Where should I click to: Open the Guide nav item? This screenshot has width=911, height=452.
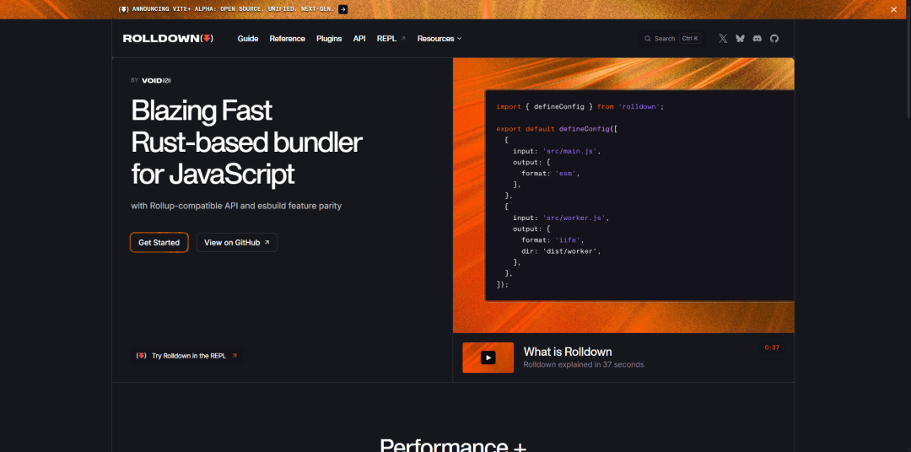[x=248, y=38]
